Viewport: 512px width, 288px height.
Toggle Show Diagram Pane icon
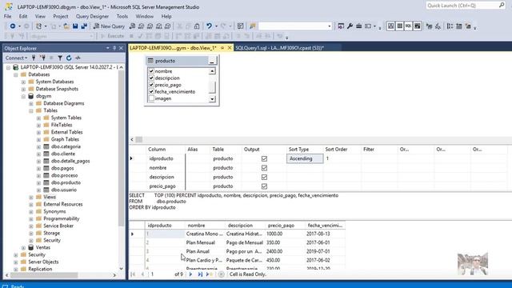390,26
